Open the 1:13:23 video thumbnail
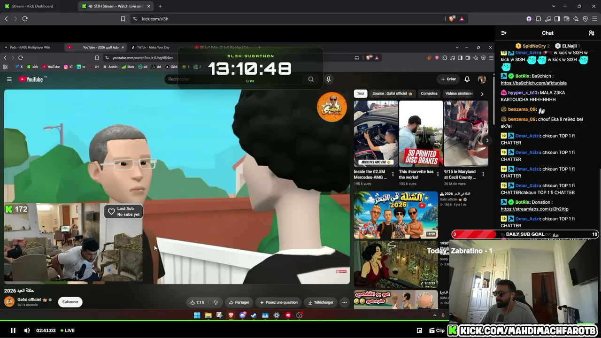This screenshot has width=601, height=338. click(396, 264)
